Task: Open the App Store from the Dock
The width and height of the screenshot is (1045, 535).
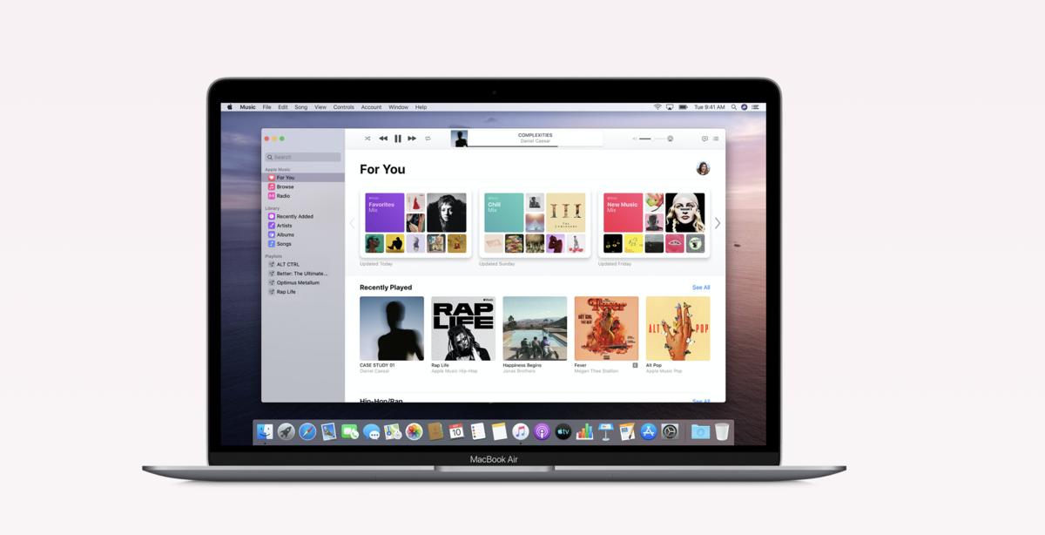Action: (x=649, y=431)
